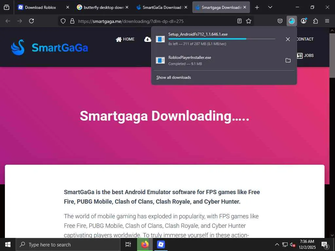Click scrollbar down arrow
Screen dimensions: 335x251
332,235
